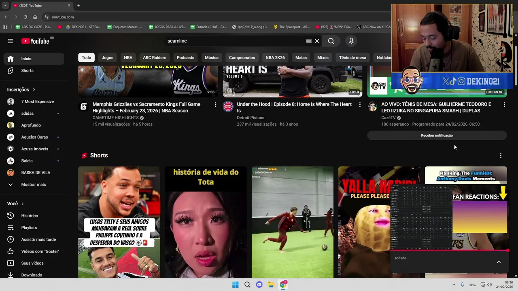
Task: Open Histórico in the sidebar
Action: 34,216
